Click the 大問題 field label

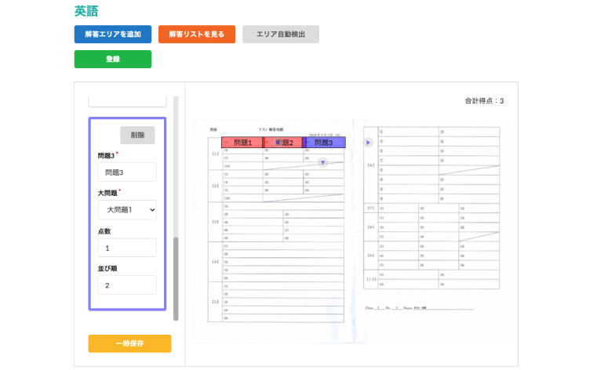click(x=107, y=193)
